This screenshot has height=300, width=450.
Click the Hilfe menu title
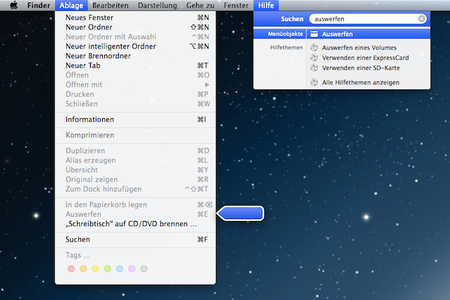click(x=266, y=5)
